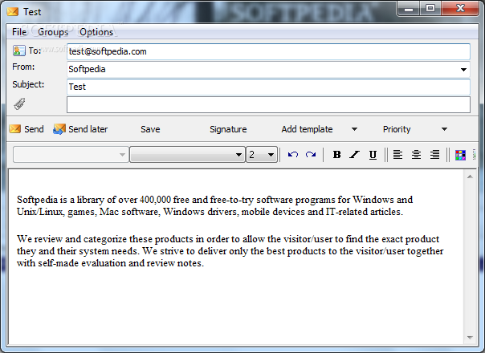Expand the disabled style combo box

pos(71,154)
